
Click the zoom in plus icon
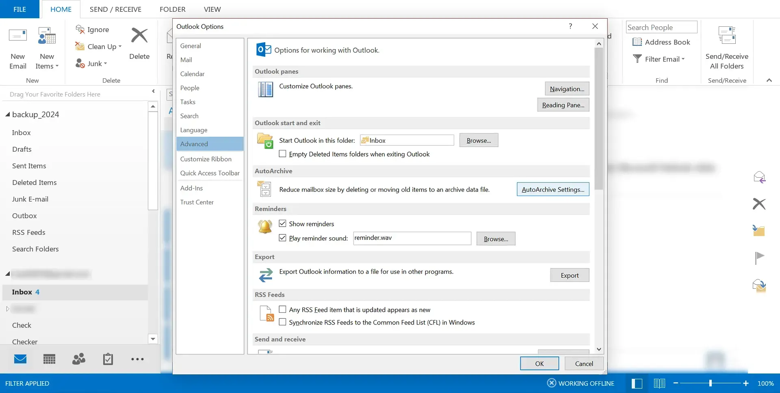pos(746,383)
